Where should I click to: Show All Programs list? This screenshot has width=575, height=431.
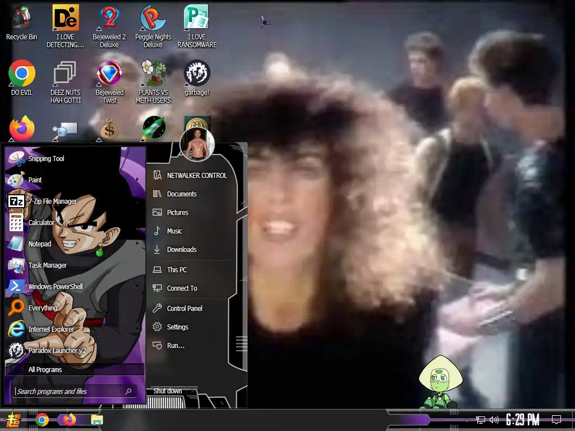point(75,369)
